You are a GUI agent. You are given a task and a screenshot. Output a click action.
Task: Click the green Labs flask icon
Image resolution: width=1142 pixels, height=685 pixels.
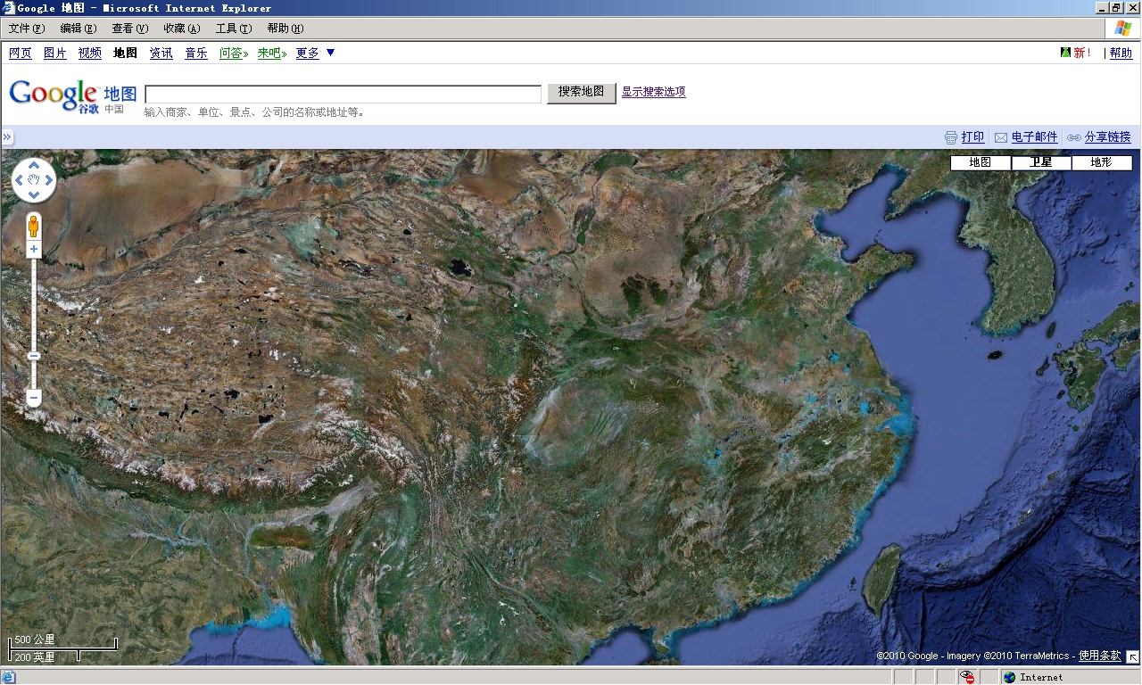(x=1064, y=53)
